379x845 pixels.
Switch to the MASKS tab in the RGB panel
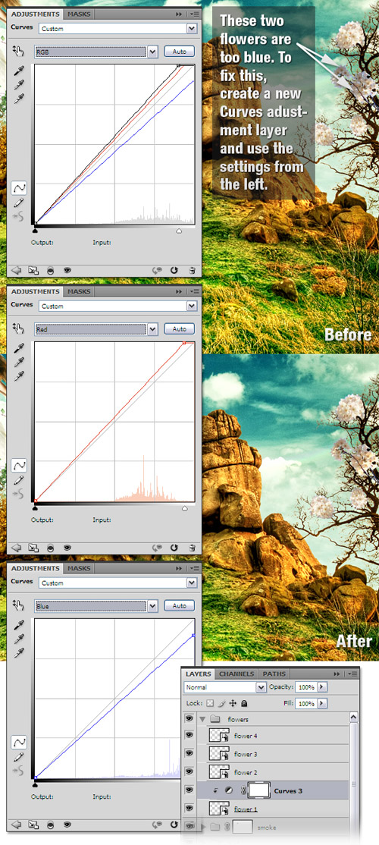pos(79,14)
